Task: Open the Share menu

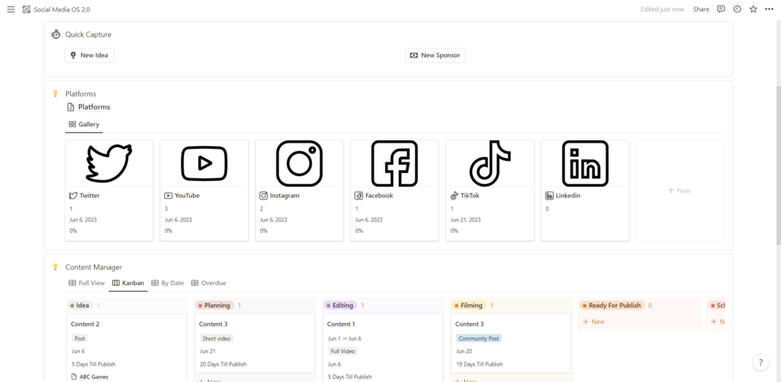Action: (701, 9)
